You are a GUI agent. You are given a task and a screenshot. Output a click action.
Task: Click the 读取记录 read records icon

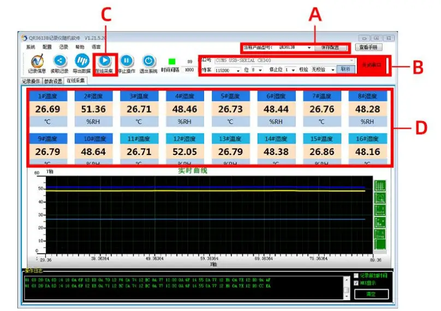pos(59,61)
